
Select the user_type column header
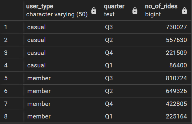coord(62,10)
